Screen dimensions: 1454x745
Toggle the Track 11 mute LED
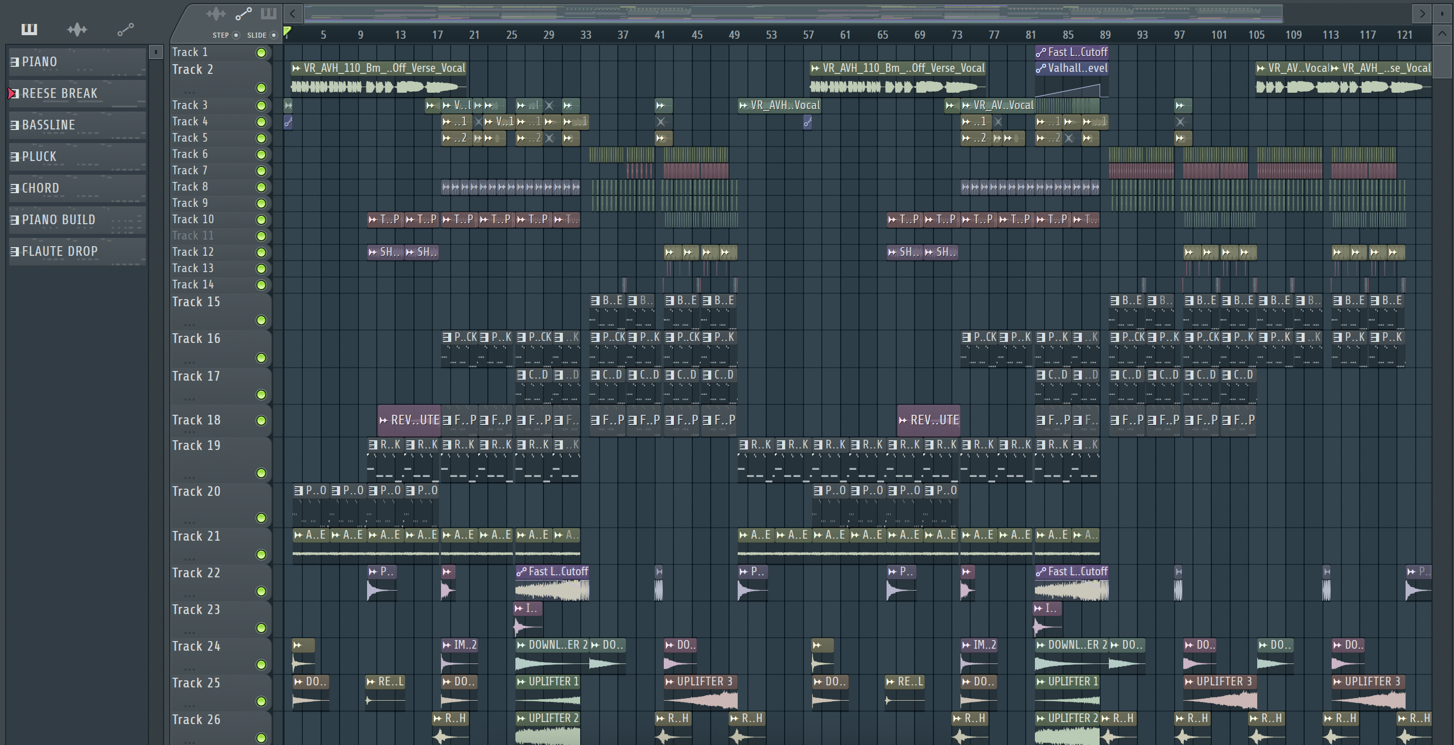pyautogui.click(x=261, y=236)
